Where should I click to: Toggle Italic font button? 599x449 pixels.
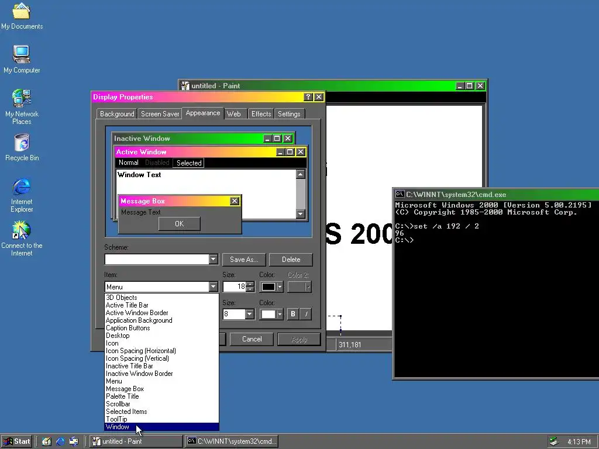306,314
